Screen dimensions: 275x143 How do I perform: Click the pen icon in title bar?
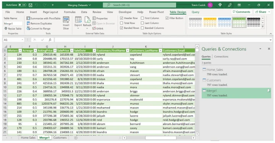[230, 5]
